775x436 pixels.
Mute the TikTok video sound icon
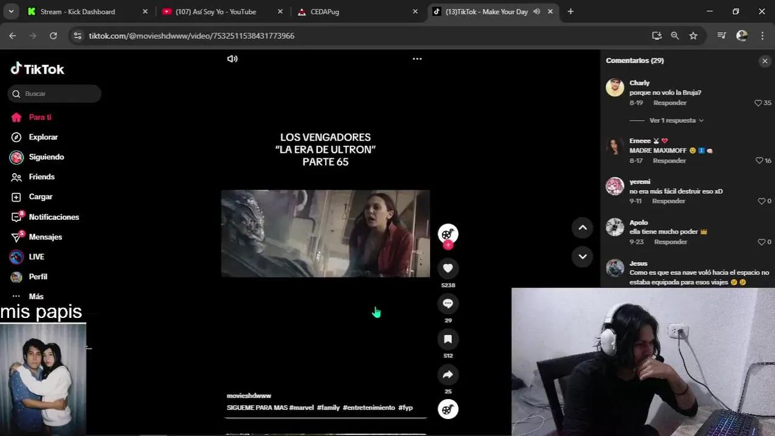232,59
